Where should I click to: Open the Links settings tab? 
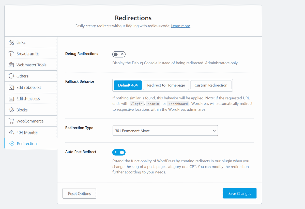31,42
